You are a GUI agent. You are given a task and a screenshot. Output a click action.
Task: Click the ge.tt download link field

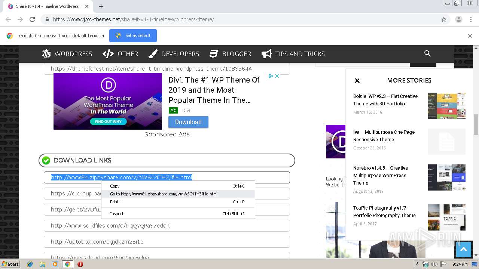167,210
